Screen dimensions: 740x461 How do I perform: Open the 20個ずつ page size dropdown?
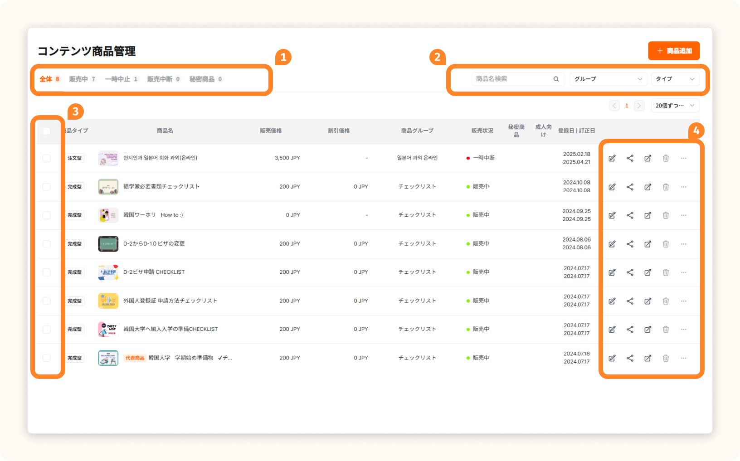[675, 106]
